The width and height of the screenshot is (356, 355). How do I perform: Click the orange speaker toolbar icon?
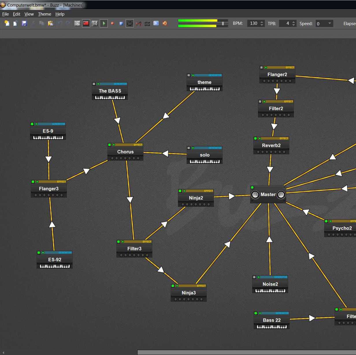[x=165, y=23]
